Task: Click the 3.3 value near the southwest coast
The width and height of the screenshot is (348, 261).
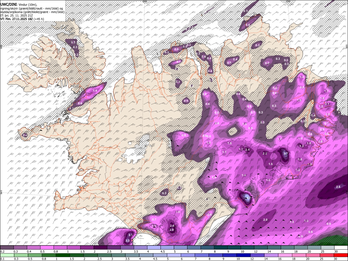Action: (x=128, y=241)
